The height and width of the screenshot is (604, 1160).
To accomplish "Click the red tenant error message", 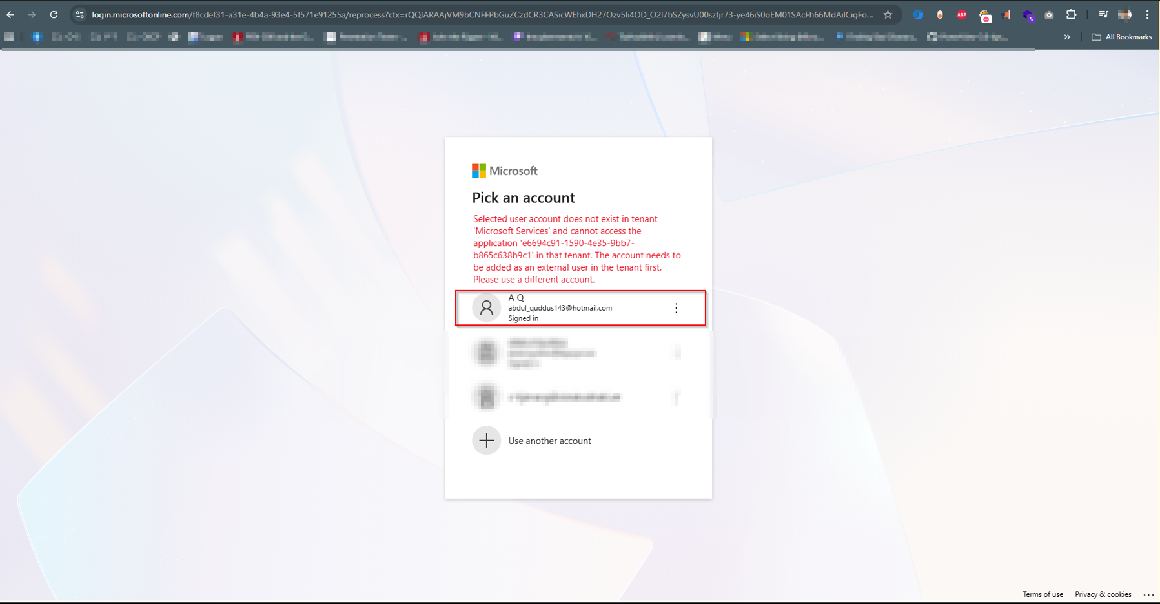I will click(576, 249).
